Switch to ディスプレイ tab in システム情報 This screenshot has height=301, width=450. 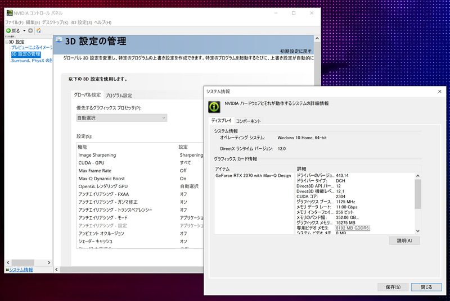pos(221,121)
